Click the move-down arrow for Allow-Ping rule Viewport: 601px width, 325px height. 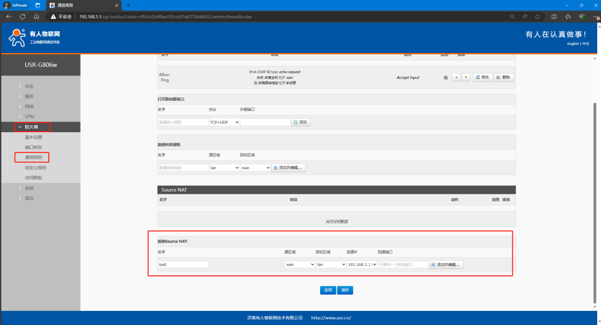point(466,77)
